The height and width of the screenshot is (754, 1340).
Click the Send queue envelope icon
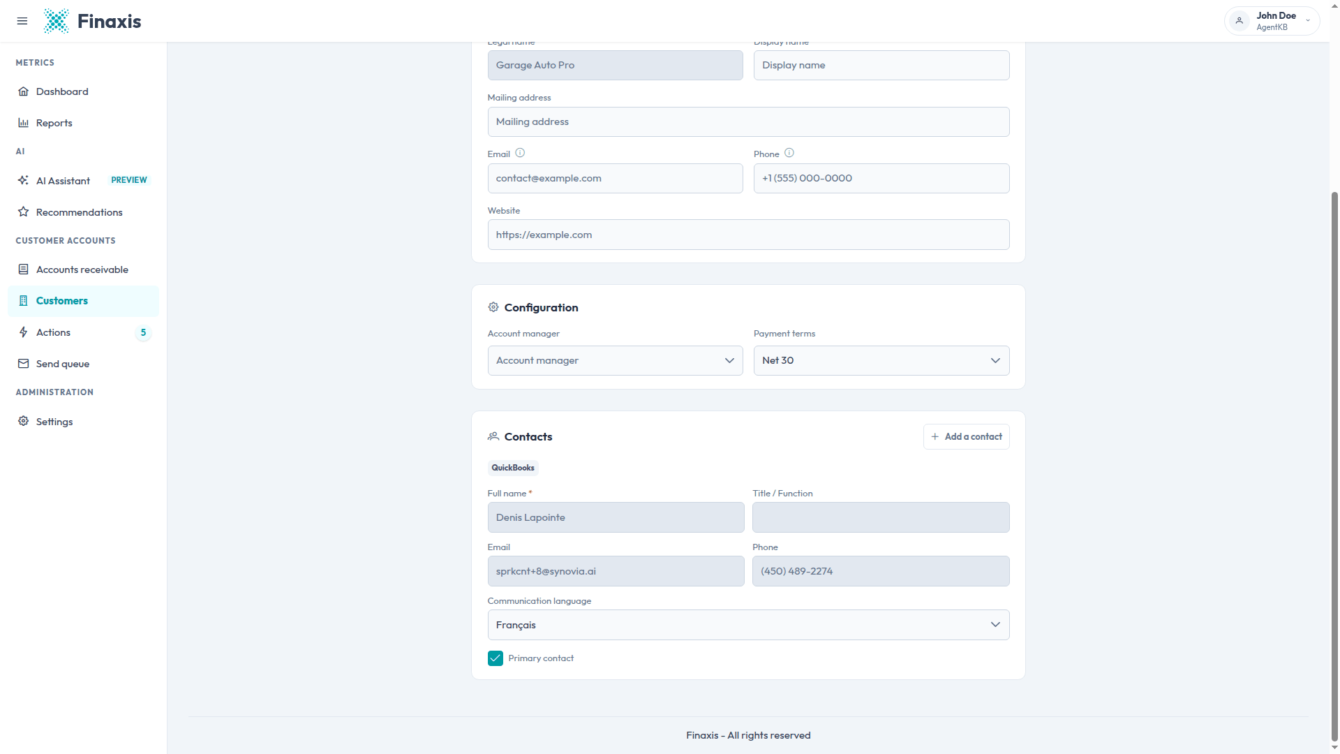pyautogui.click(x=23, y=364)
